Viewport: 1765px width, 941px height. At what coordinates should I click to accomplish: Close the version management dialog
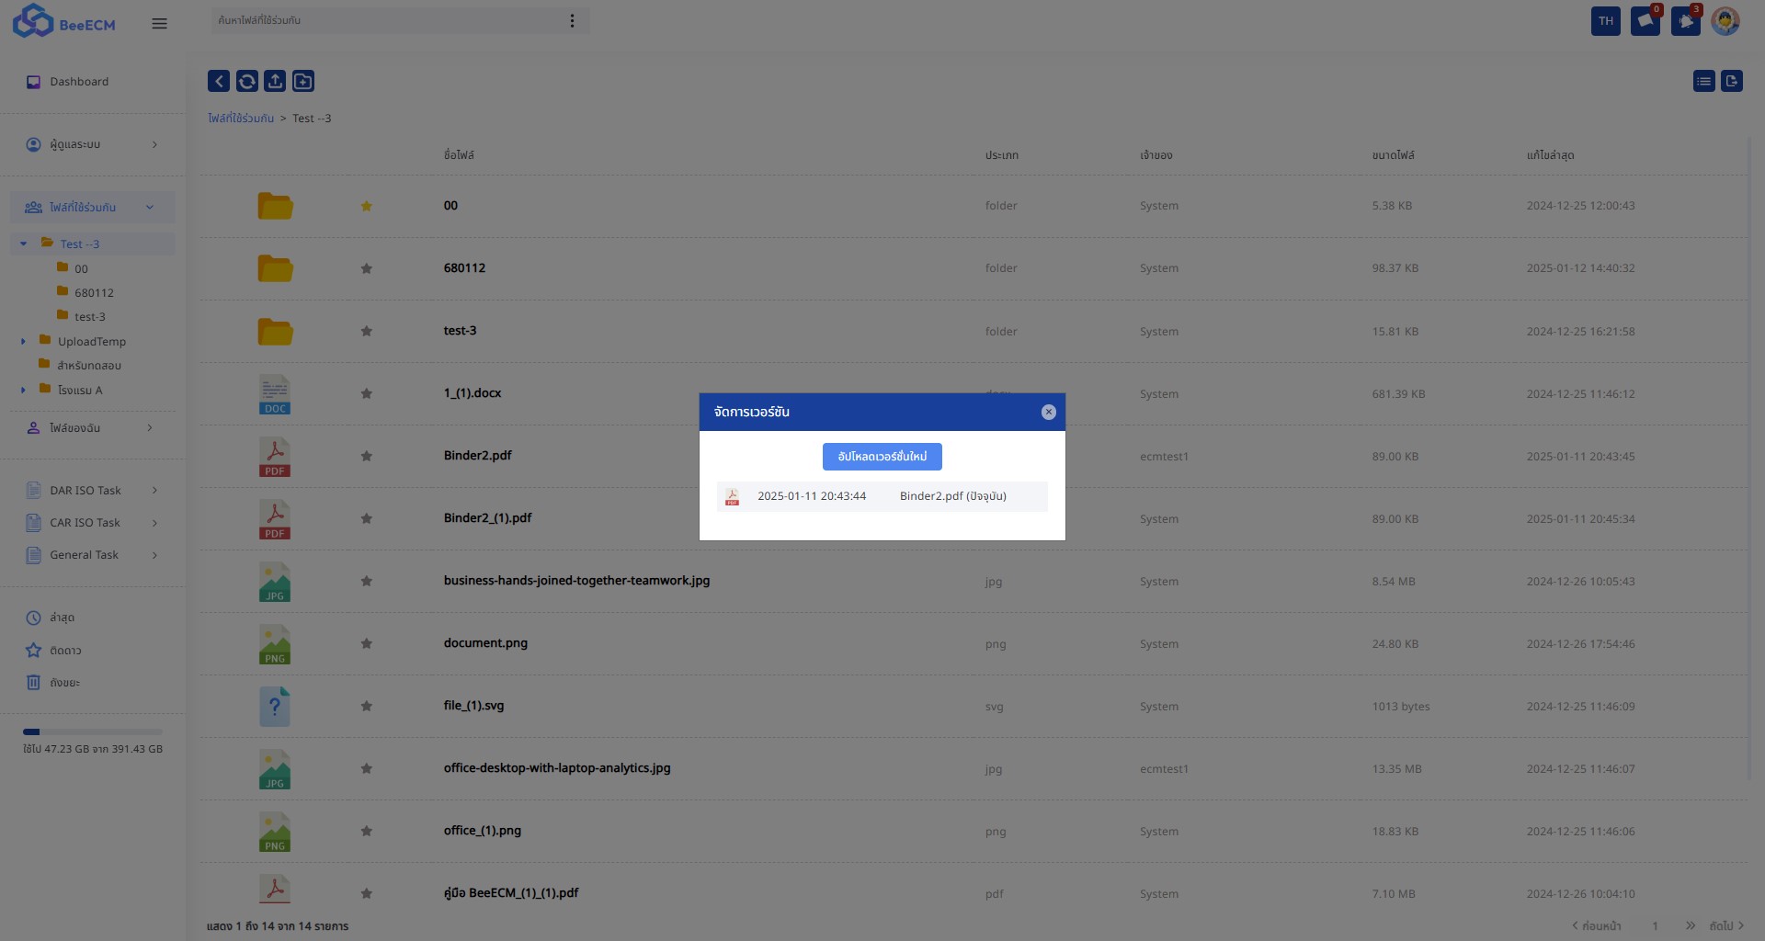pyautogui.click(x=1049, y=413)
